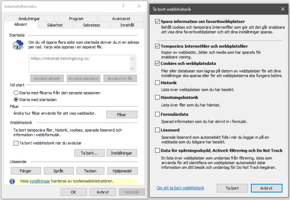
Task: Open the Program tab
Action: pos(76,18)
